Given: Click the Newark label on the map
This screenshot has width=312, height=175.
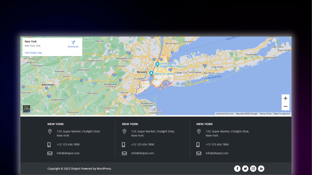Looking at the screenshot, I should (x=142, y=72).
